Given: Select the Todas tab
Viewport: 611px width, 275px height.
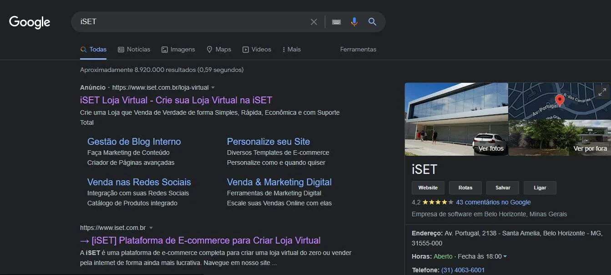Looking at the screenshot, I should 93,49.
